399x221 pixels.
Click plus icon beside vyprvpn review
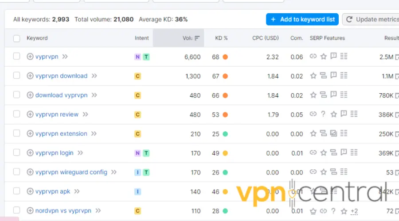pos(30,114)
